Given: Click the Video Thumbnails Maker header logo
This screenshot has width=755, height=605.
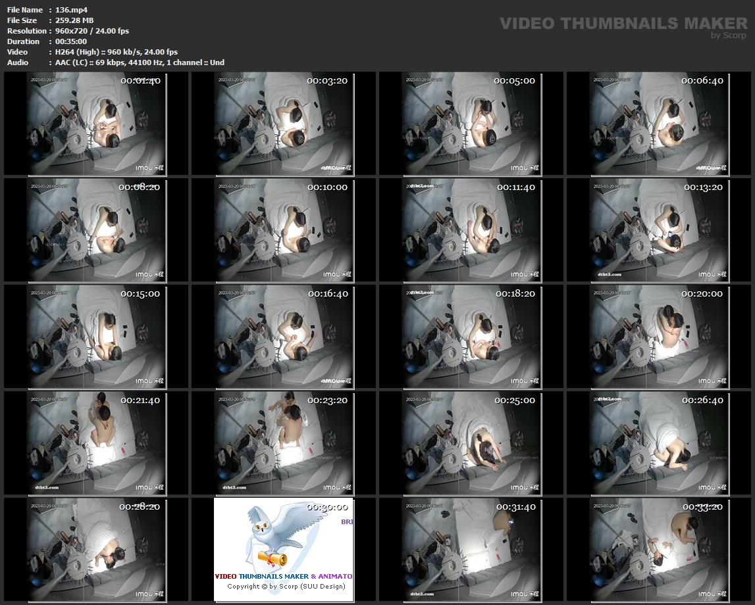Looking at the screenshot, I should [623, 24].
